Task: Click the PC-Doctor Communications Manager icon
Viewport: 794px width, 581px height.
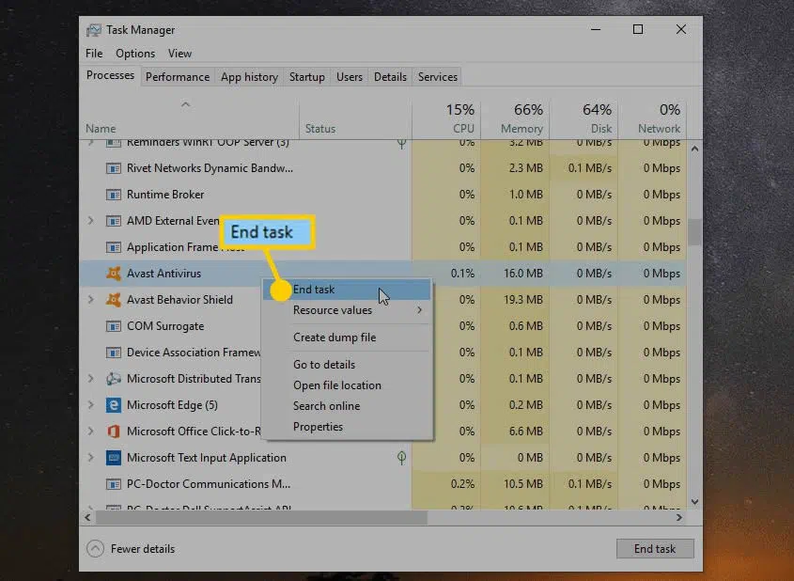Action: (x=114, y=484)
